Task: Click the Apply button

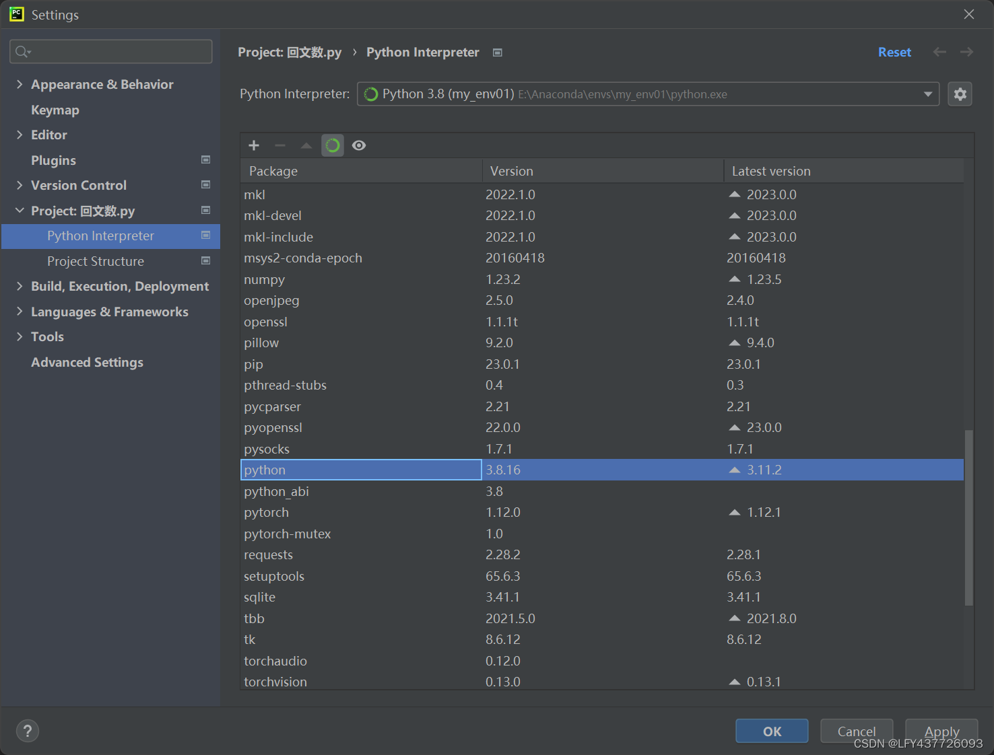Action: pos(941,731)
